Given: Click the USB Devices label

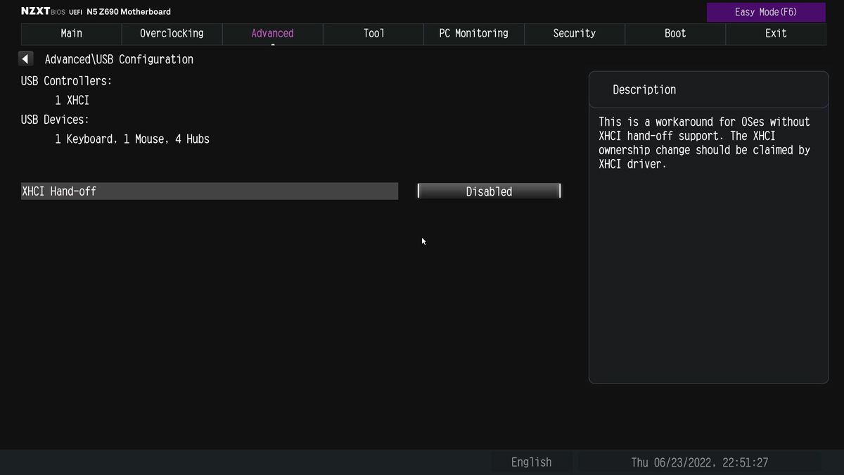Looking at the screenshot, I should pyautogui.click(x=55, y=120).
